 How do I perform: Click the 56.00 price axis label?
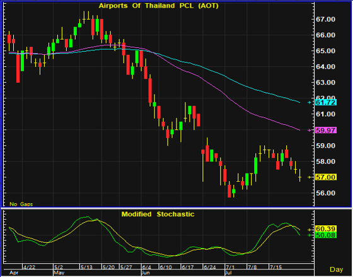click(x=325, y=193)
